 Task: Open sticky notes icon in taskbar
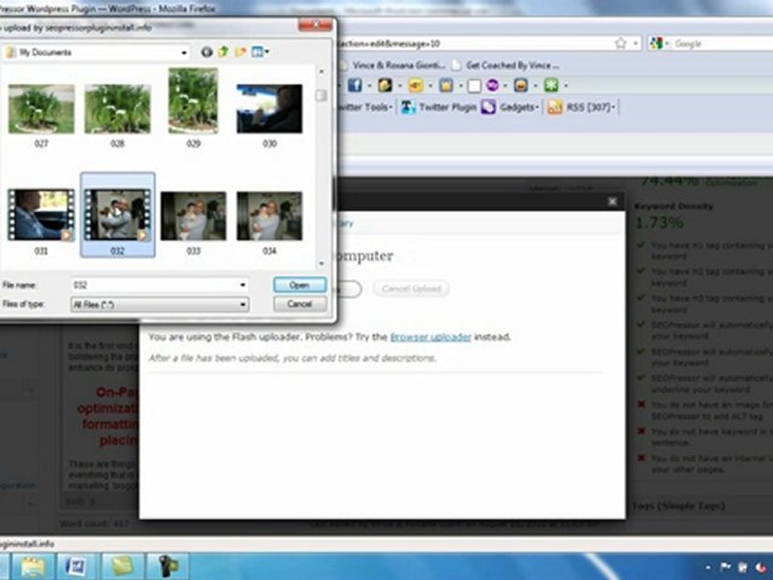(x=122, y=566)
